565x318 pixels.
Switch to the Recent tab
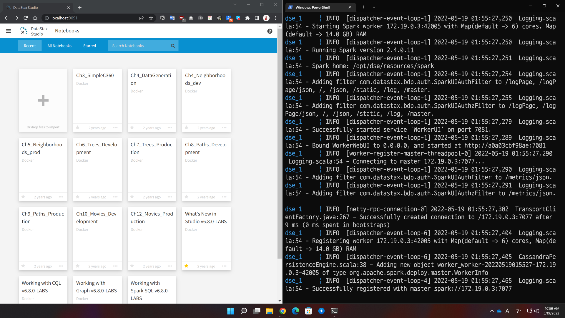pos(30,46)
